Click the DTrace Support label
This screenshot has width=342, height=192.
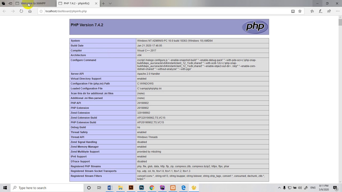point(80,162)
